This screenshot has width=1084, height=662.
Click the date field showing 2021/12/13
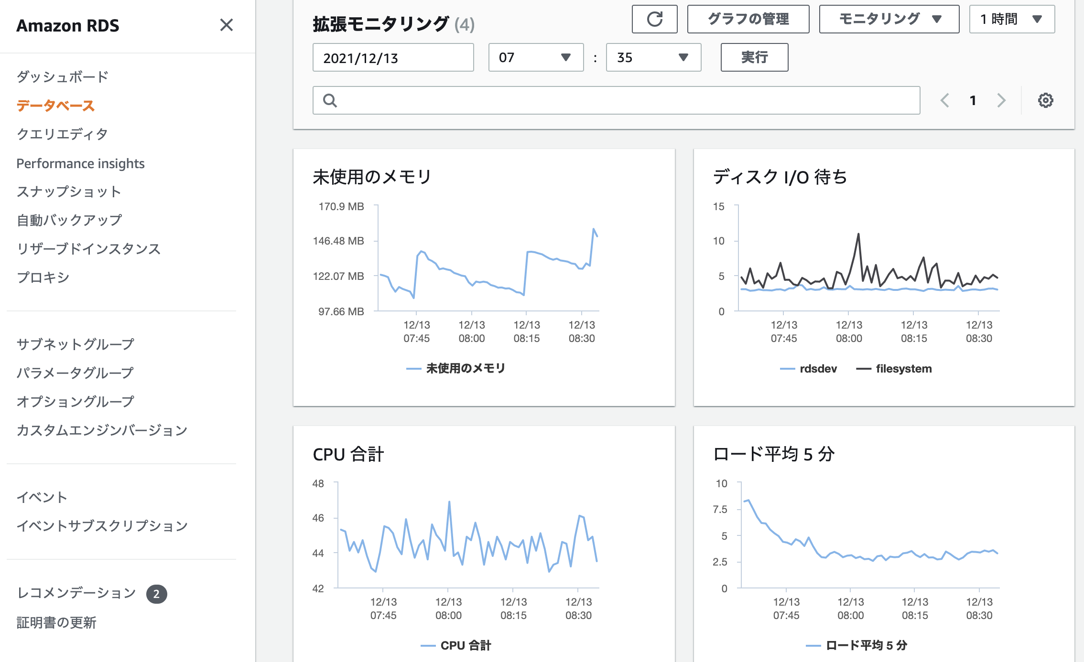pos(393,57)
